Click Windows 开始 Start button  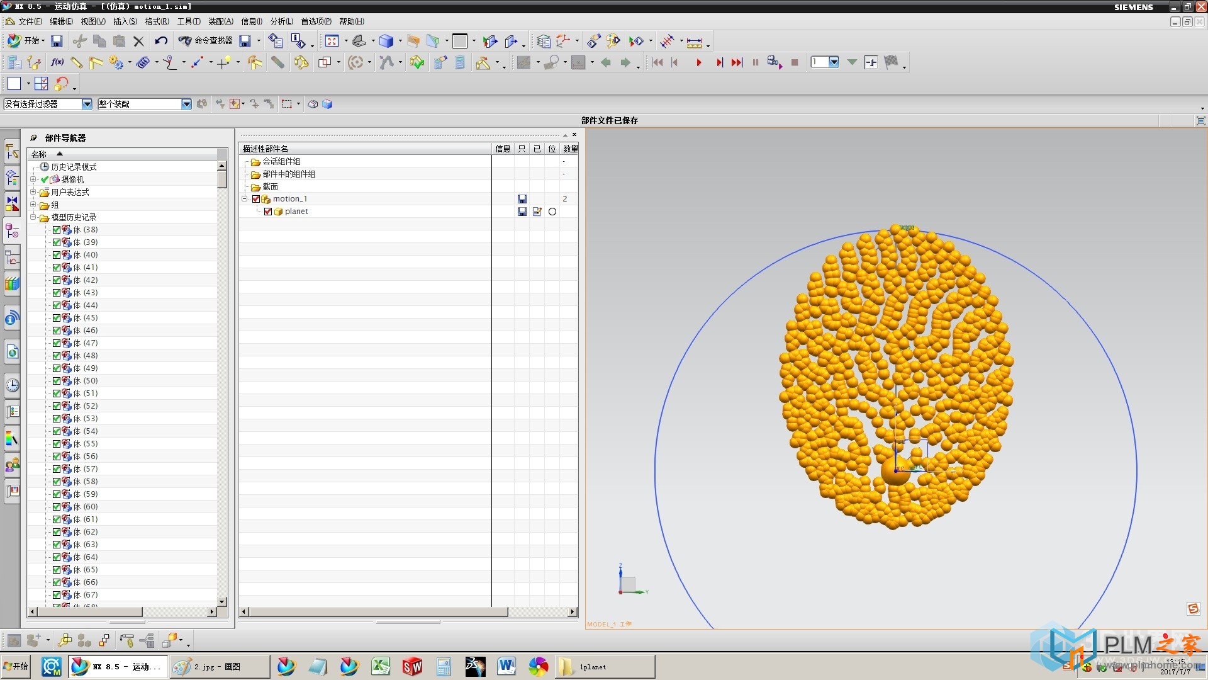pos(16,666)
